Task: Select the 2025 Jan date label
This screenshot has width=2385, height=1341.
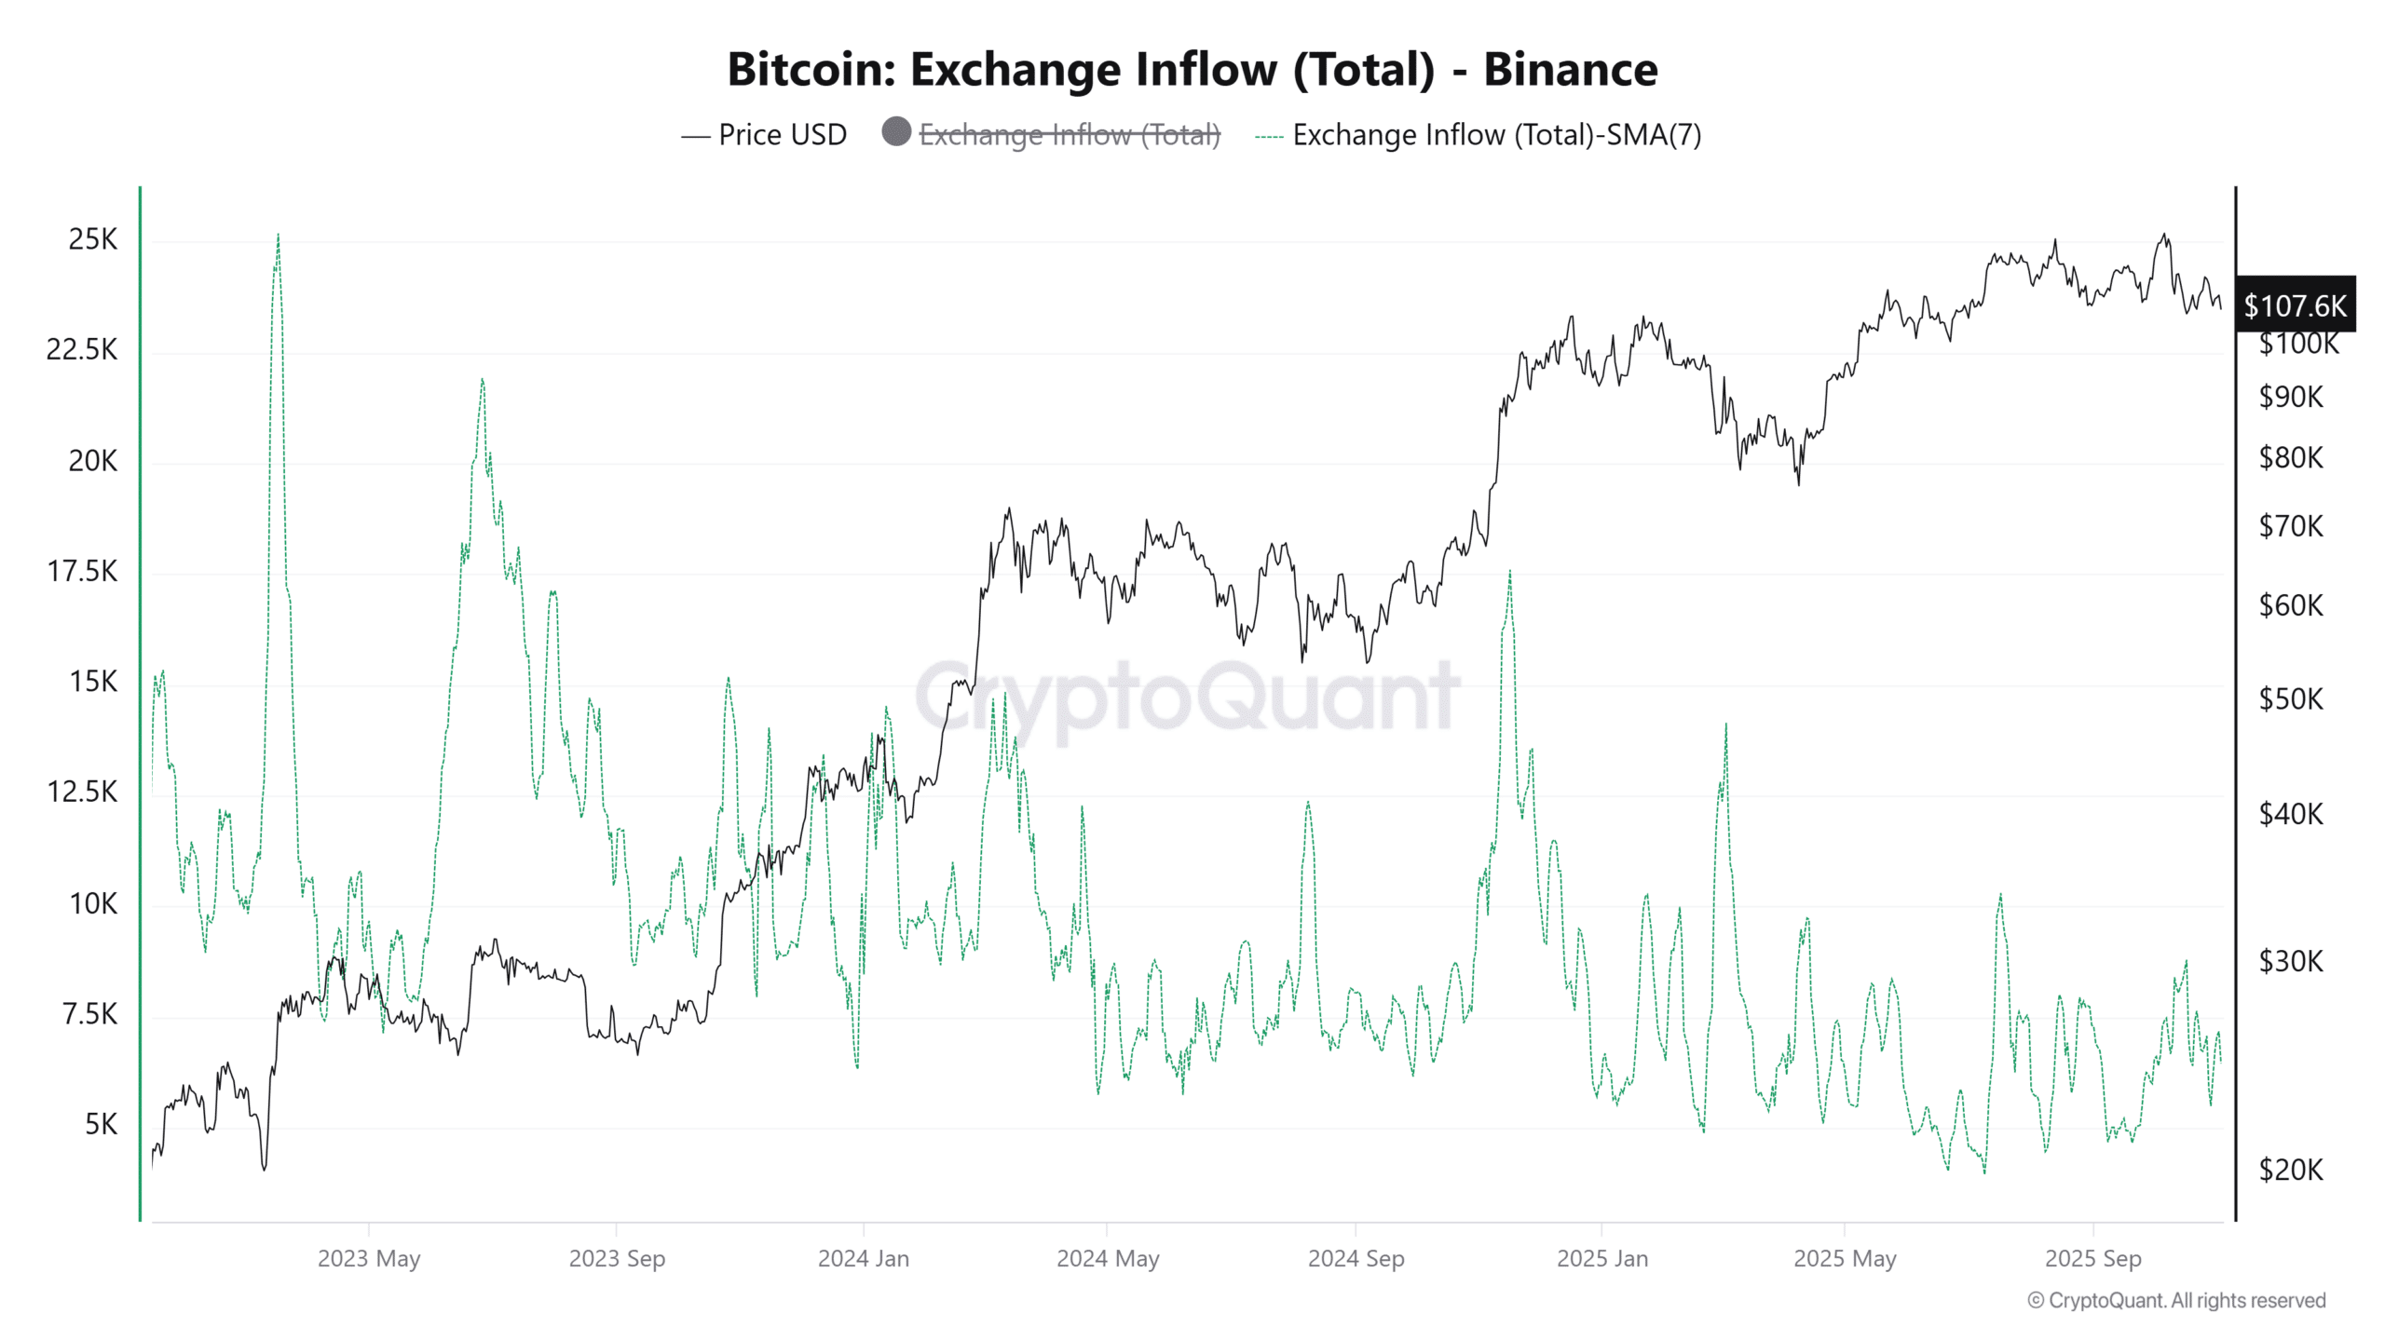Action: pyautogui.click(x=1602, y=1258)
